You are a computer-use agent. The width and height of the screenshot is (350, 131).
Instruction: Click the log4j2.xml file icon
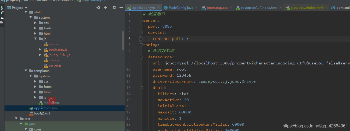pyautogui.click(x=31, y=113)
